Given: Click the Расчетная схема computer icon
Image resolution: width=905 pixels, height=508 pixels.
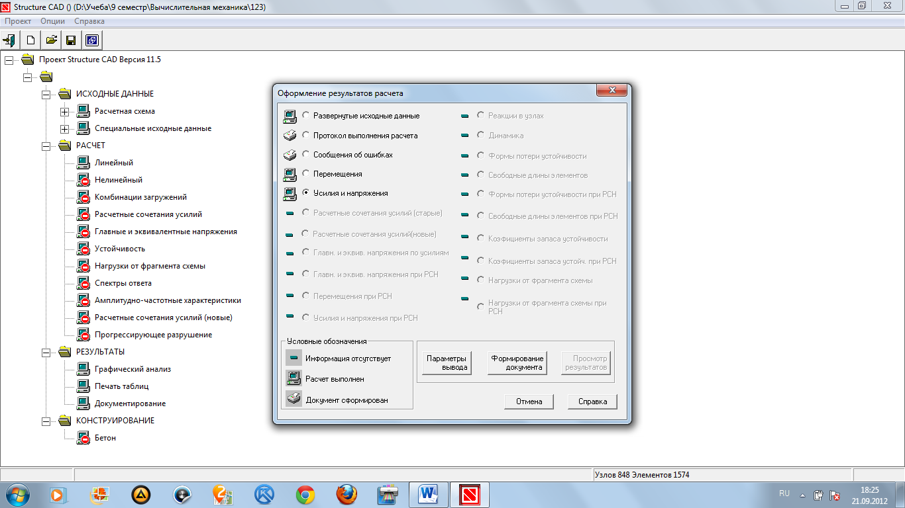Looking at the screenshot, I should pos(83,111).
